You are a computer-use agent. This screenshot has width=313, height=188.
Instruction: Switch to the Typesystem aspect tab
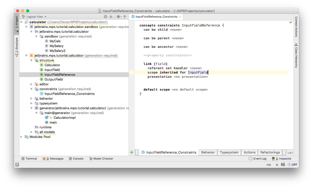click(x=229, y=152)
